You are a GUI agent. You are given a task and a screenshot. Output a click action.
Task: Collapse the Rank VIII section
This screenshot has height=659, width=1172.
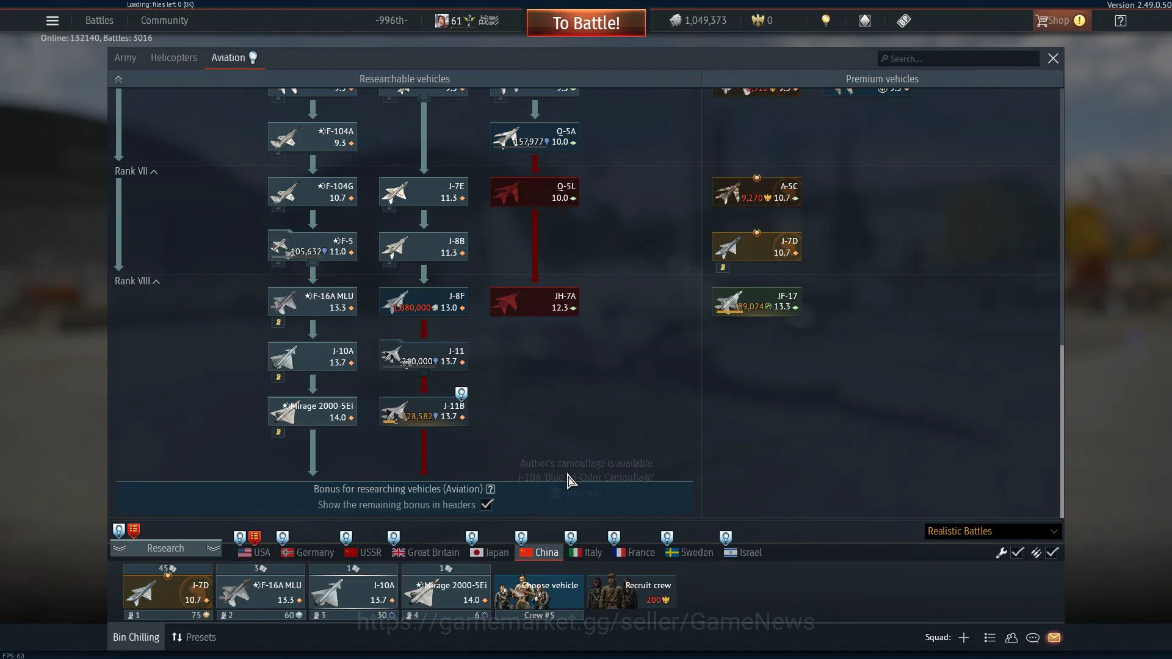[x=137, y=281]
